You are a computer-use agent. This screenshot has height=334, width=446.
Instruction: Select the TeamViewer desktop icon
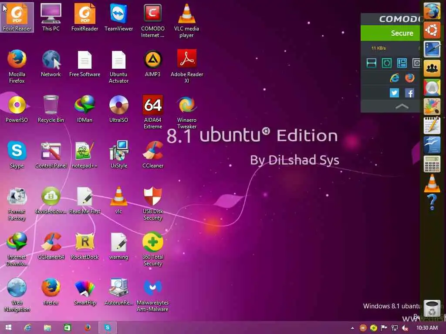(x=118, y=17)
